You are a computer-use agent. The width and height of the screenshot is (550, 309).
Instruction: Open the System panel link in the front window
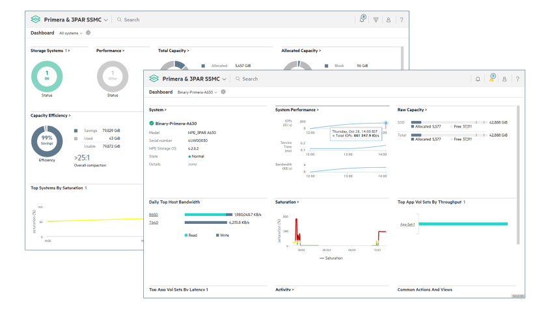(x=158, y=110)
